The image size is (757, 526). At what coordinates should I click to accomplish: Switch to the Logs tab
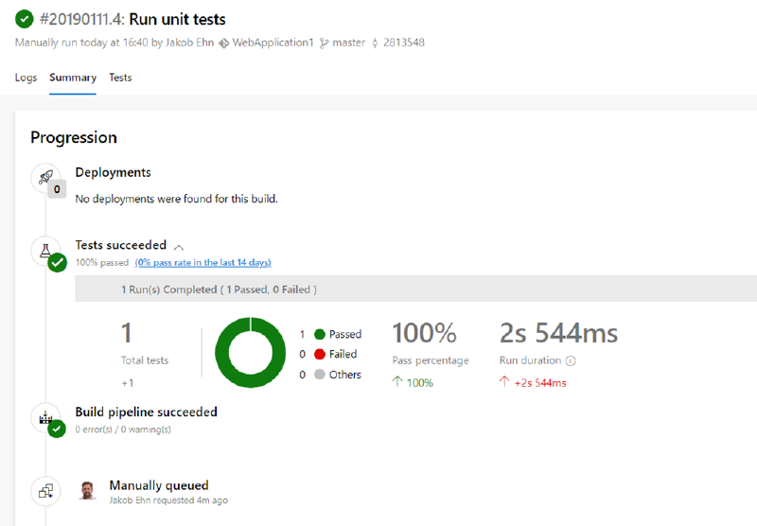[x=26, y=78]
